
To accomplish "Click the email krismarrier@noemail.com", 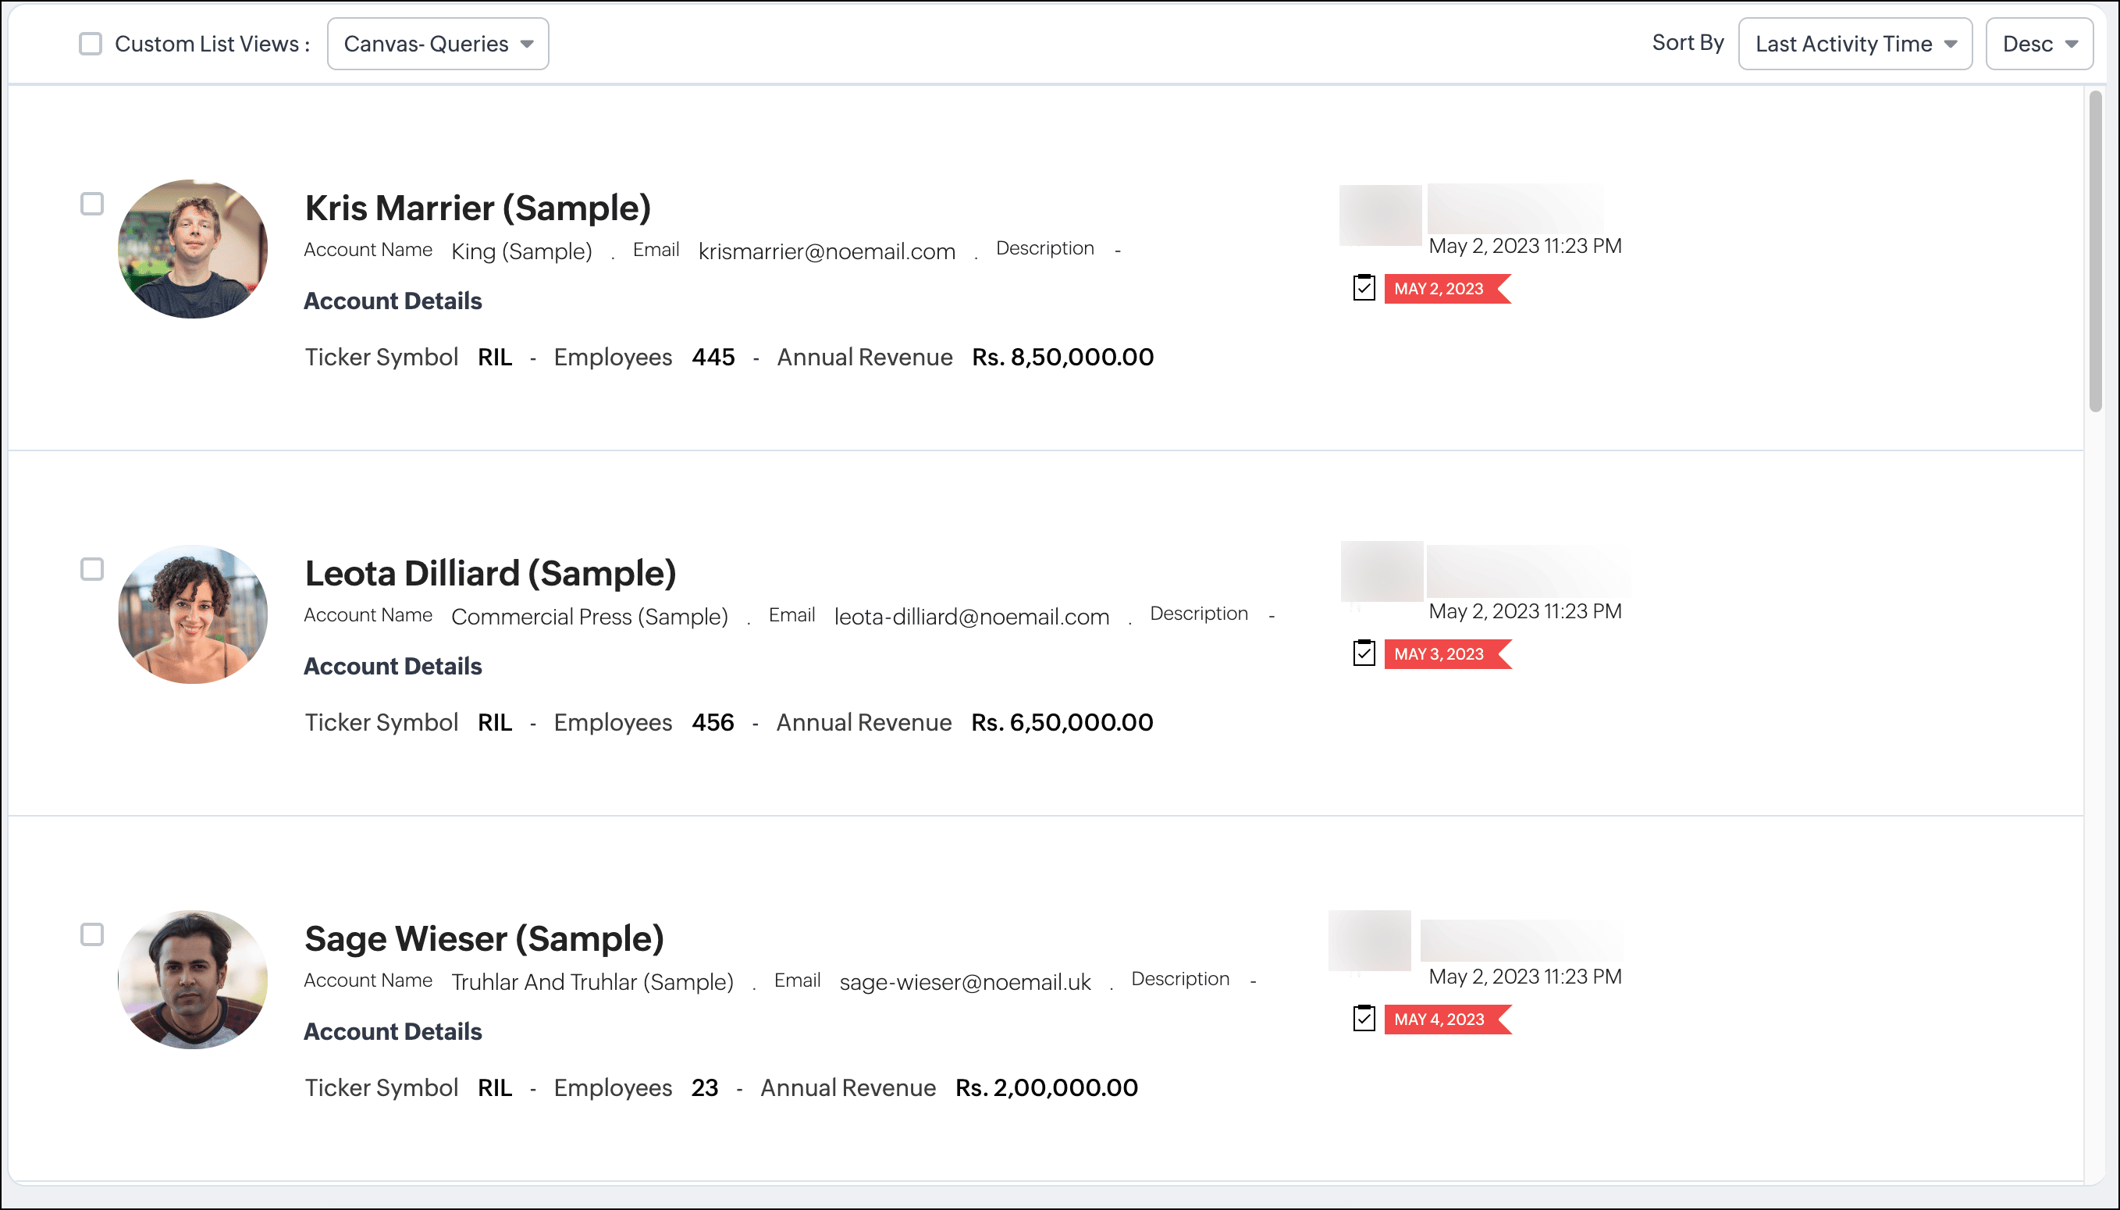I will pyautogui.click(x=827, y=252).
